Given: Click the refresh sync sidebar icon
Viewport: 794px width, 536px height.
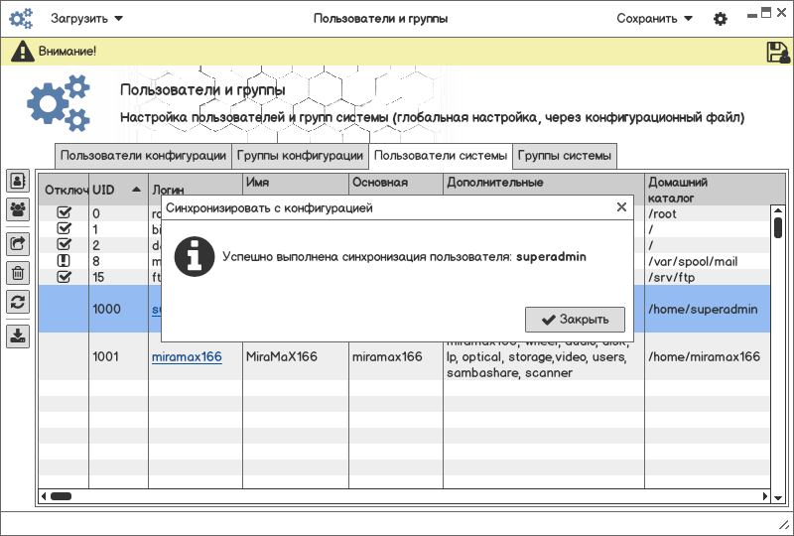Looking at the screenshot, I should [x=18, y=303].
